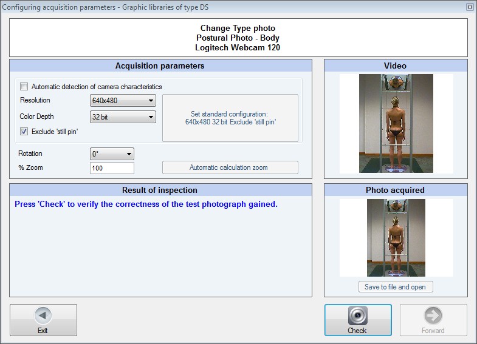This screenshot has width=477, height=344.
Task: Click Set standard configuration button
Action: tap(230, 118)
